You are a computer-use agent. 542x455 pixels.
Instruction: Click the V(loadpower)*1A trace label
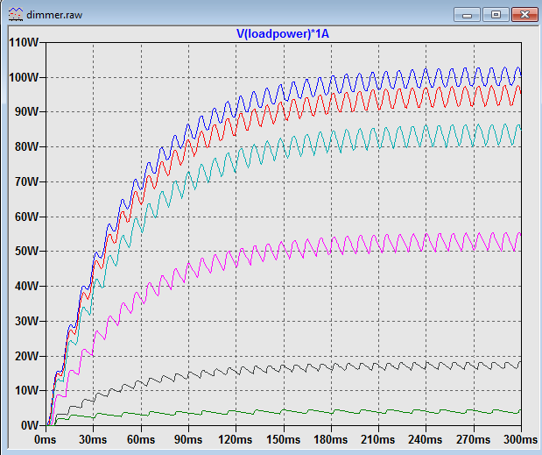(x=283, y=33)
